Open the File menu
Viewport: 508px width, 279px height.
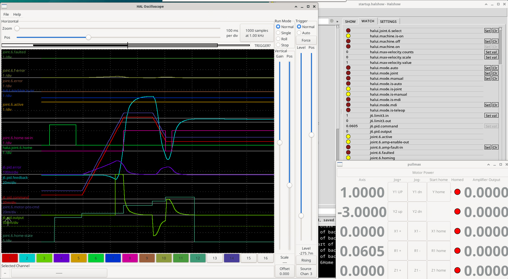point(6,14)
